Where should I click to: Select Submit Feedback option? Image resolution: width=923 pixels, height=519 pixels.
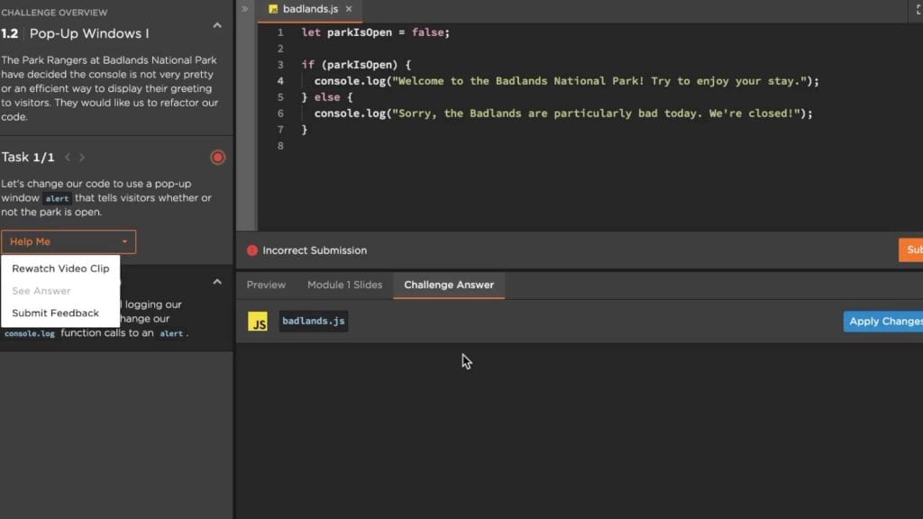click(x=55, y=313)
